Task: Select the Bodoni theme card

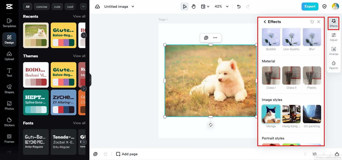Action: tap(36, 75)
